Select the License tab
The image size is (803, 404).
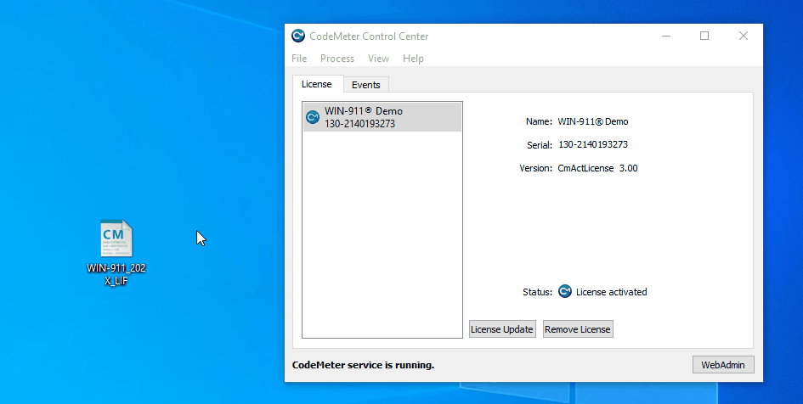pos(316,84)
